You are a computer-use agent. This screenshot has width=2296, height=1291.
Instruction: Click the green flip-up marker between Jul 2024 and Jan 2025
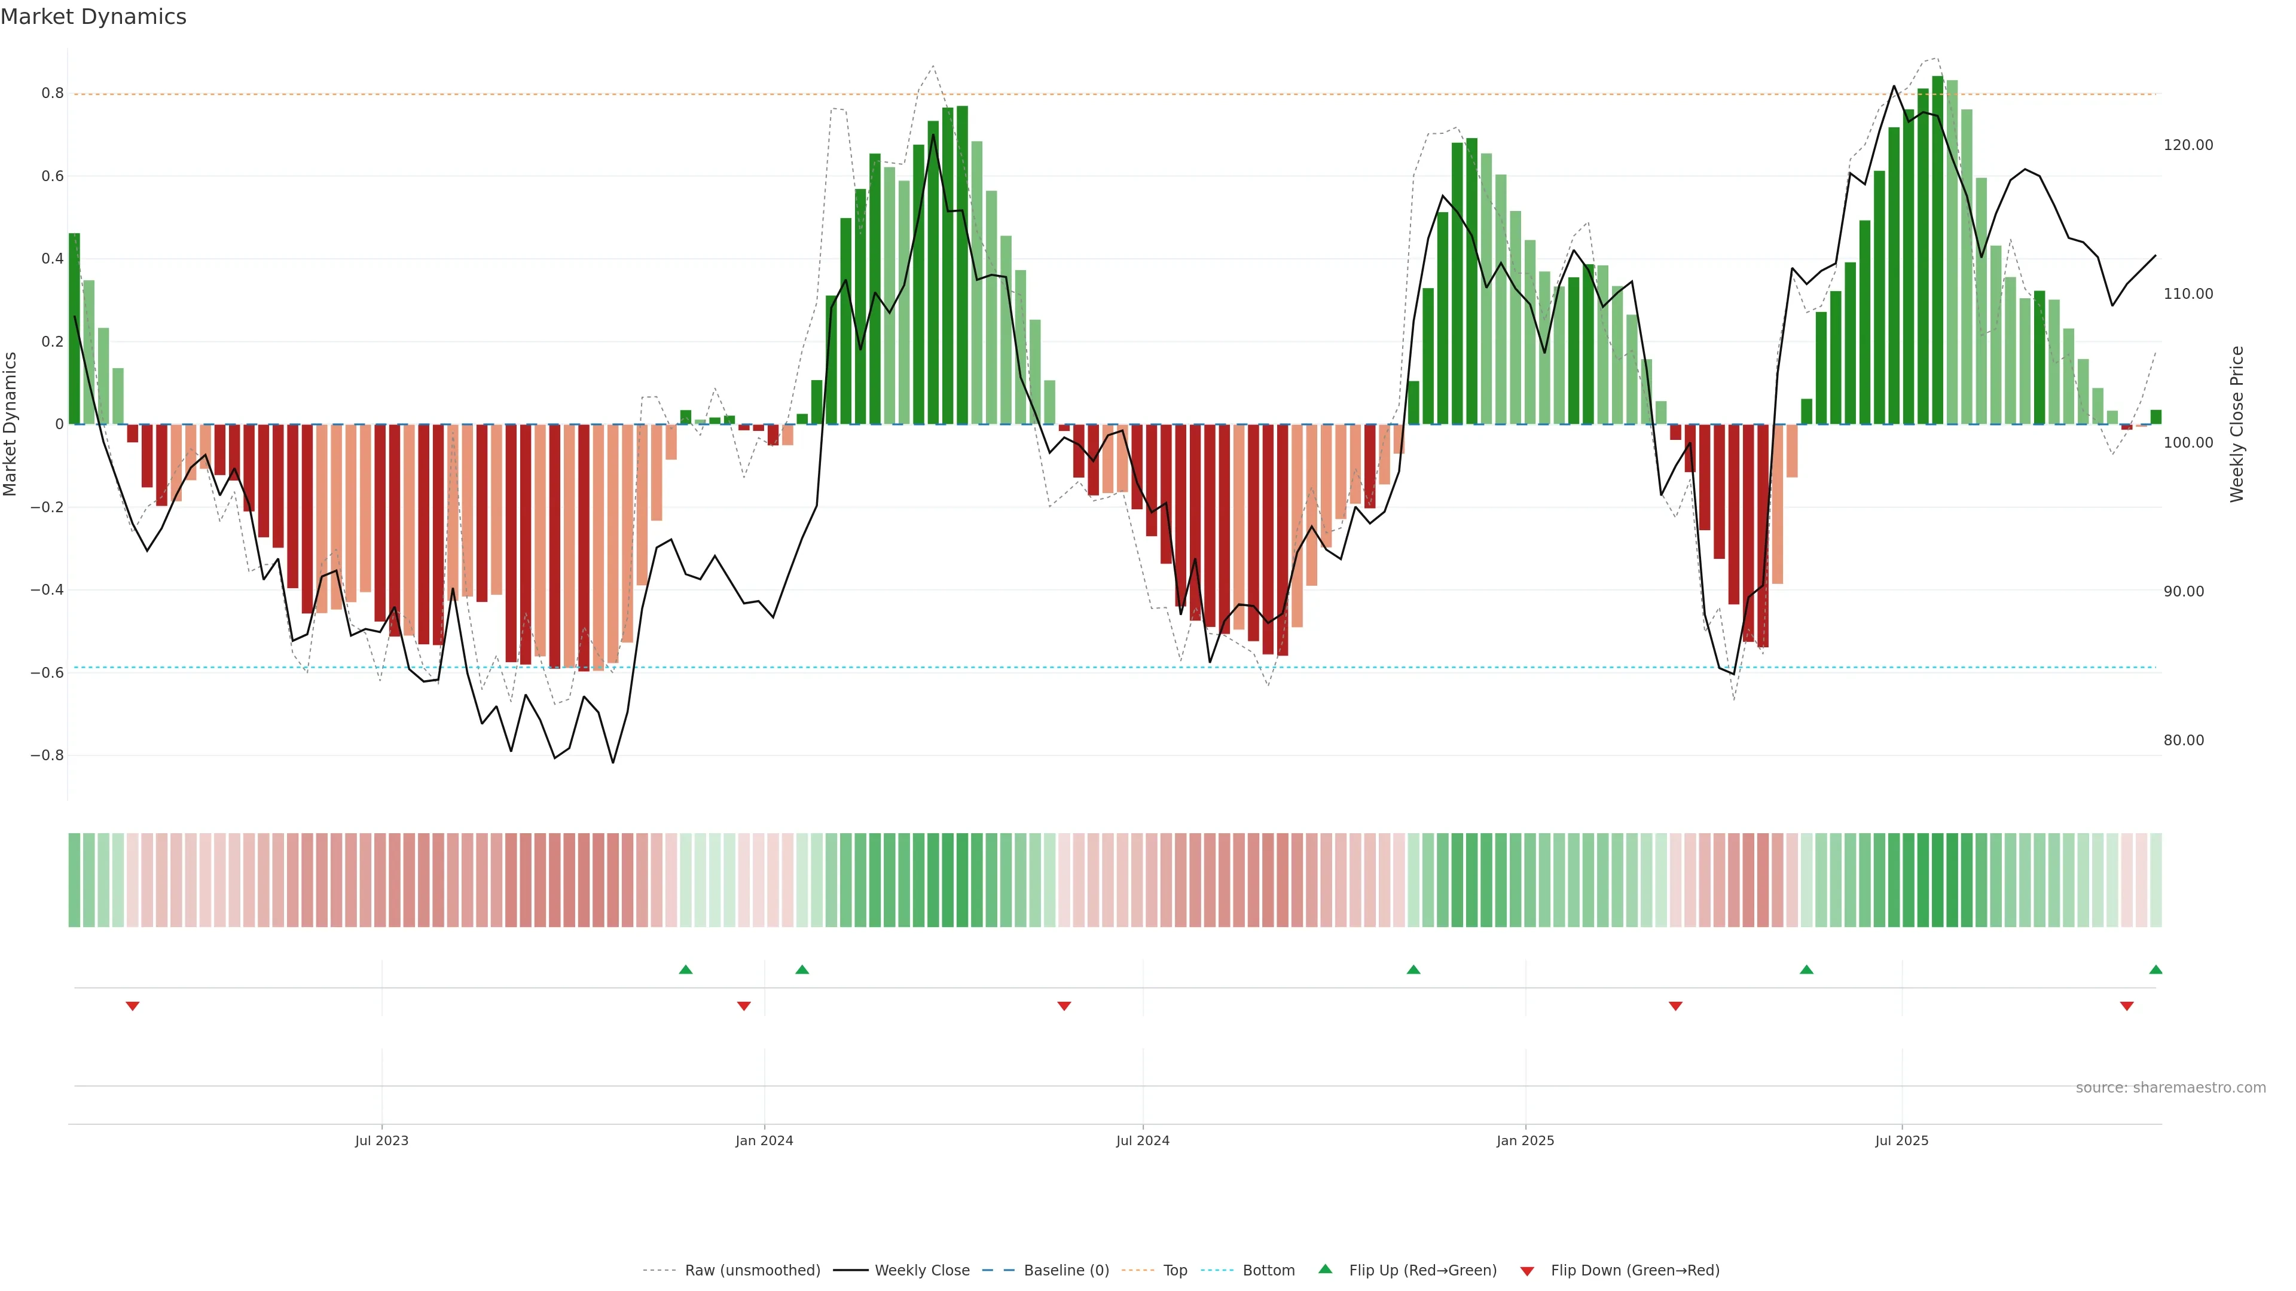tap(1413, 969)
